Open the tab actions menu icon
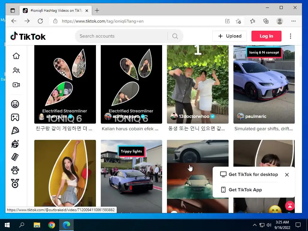 (13, 11)
